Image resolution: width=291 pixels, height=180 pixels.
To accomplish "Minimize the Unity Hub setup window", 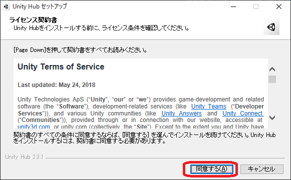I will click(x=233, y=6).
